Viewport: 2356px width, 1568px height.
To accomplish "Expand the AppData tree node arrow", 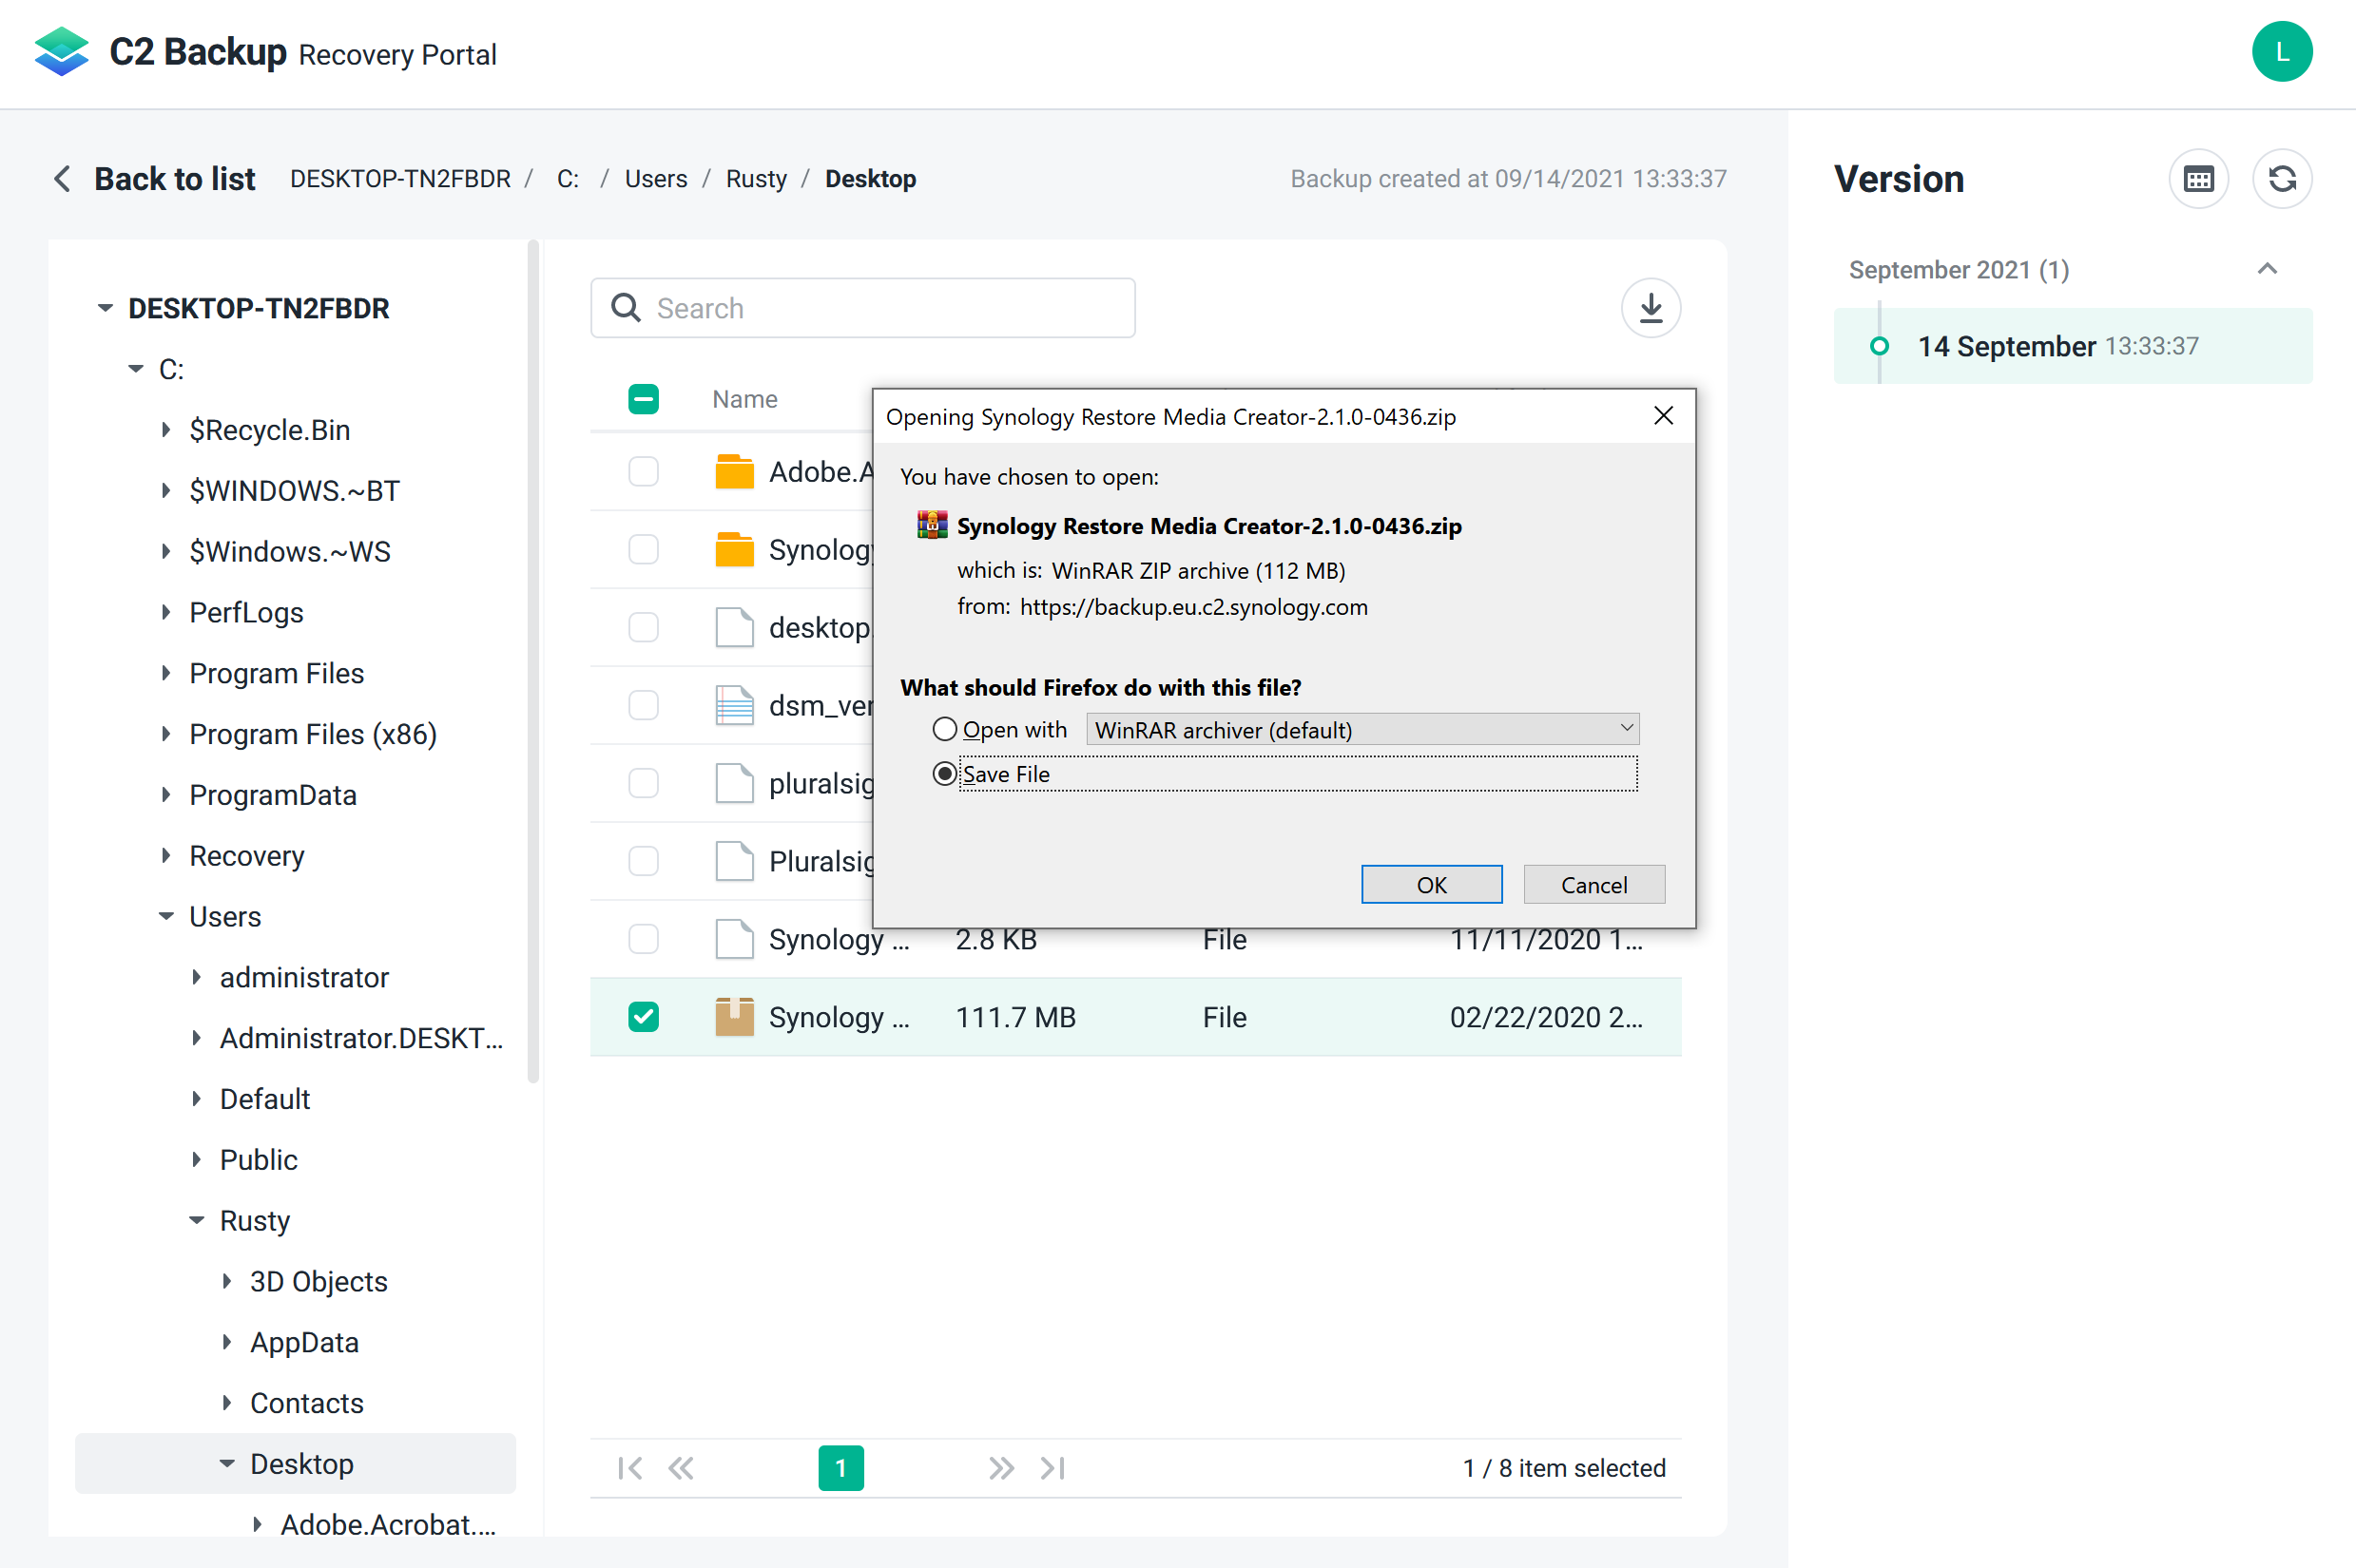I will click(x=227, y=1342).
